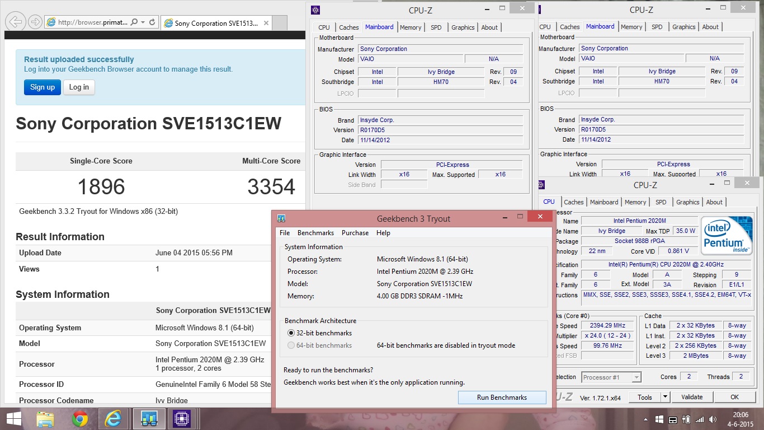Switch to Caches tab in Intel Pentium CPU-Z window

point(573,202)
